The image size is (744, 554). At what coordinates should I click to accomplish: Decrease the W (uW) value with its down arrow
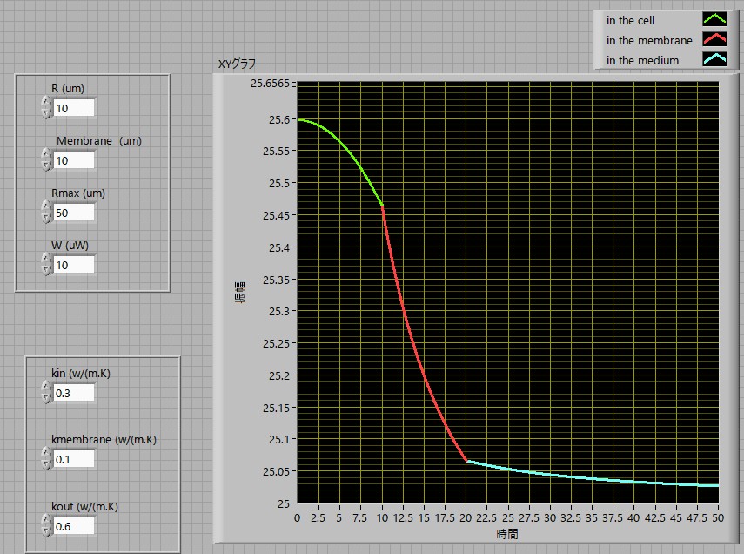[46, 270]
